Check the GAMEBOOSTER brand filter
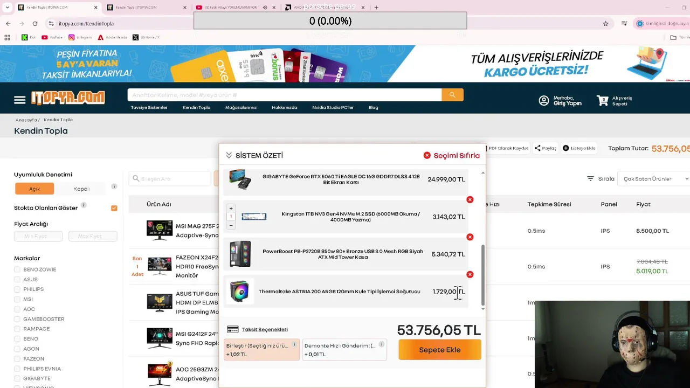The height and width of the screenshot is (388, 690). click(17, 319)
